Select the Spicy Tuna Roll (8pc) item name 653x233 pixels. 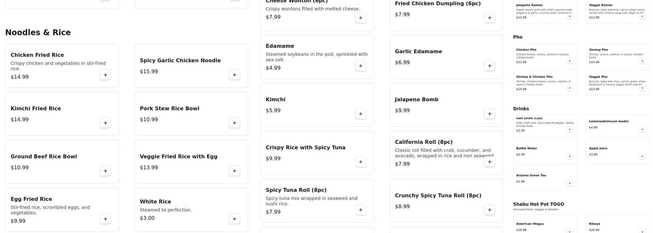click(296, 190)
